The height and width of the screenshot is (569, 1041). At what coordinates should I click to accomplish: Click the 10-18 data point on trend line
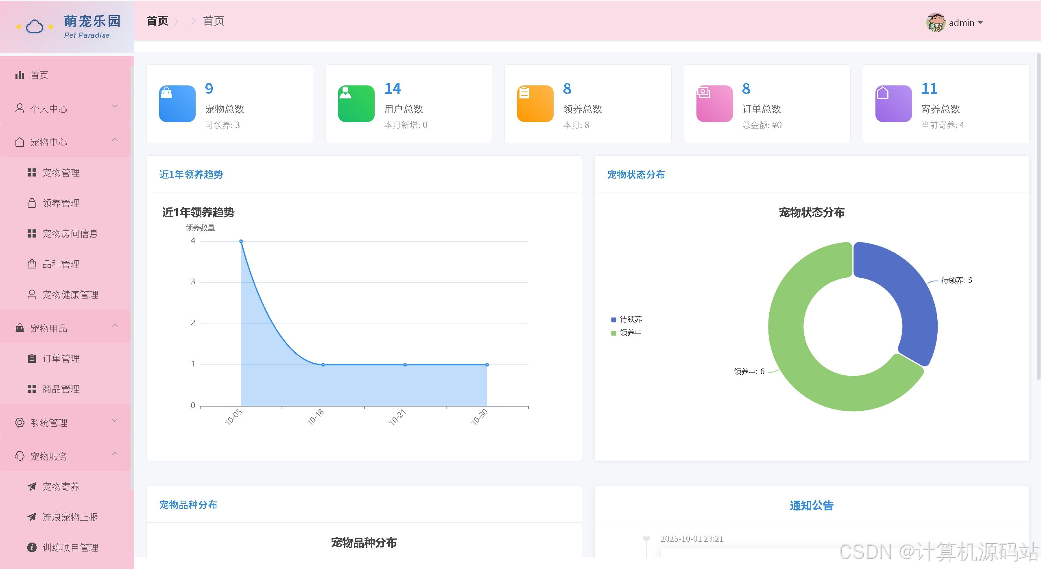[323, 365]
